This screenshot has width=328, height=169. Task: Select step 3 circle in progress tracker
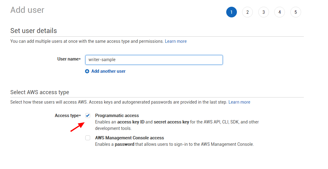coord(264,12)
